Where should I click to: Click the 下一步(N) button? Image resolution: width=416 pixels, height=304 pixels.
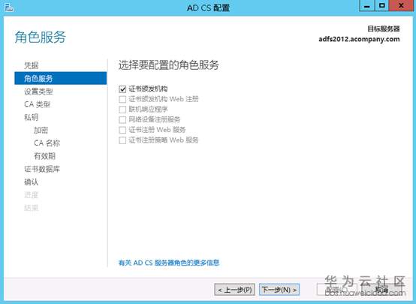[x=279, y=290]
